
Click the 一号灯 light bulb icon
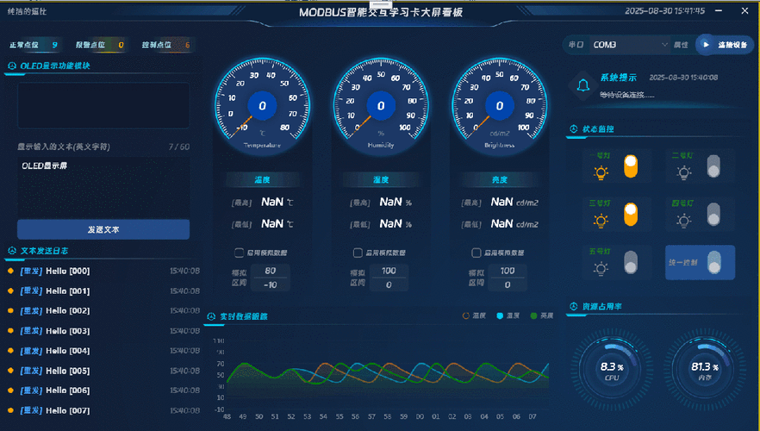click(601, 172)
